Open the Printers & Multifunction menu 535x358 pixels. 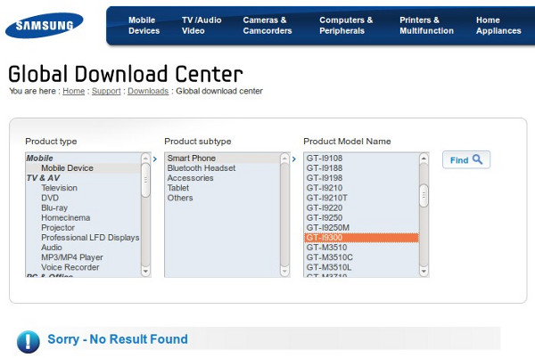point(426,26)
